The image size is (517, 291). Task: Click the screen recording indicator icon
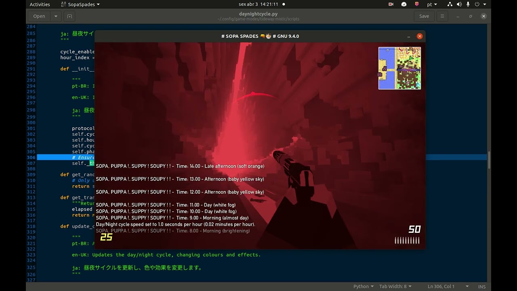pos(391,4)
